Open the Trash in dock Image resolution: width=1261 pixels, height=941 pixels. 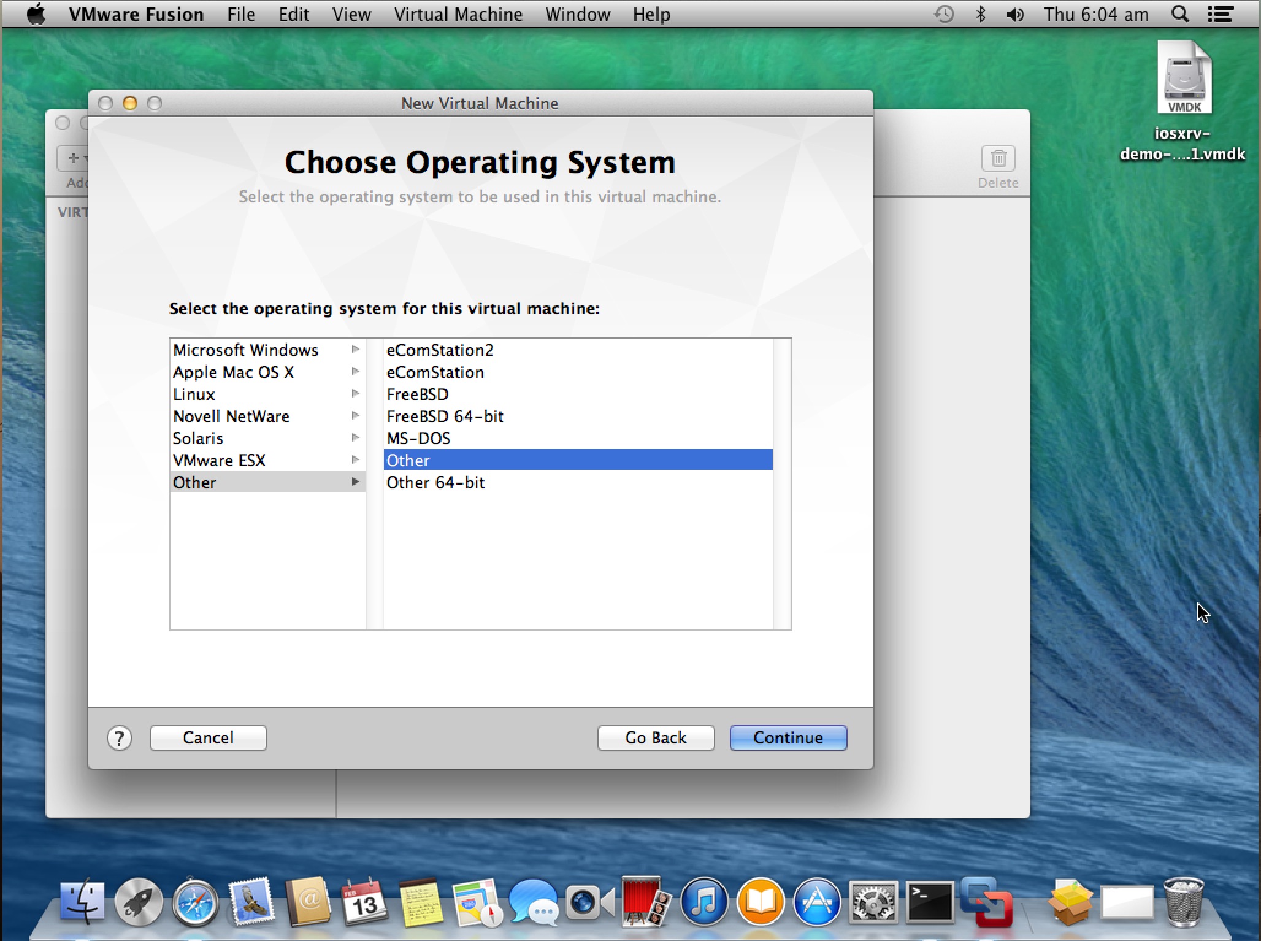point(1183,901)
